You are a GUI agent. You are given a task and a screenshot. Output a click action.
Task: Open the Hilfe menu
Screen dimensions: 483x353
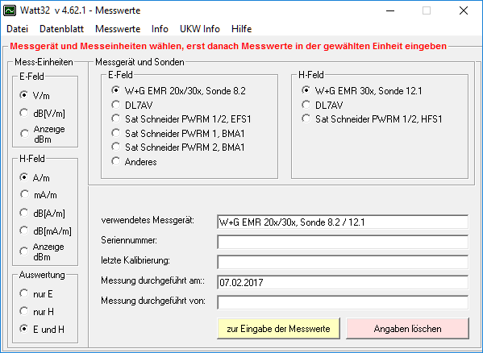[242, 29]
